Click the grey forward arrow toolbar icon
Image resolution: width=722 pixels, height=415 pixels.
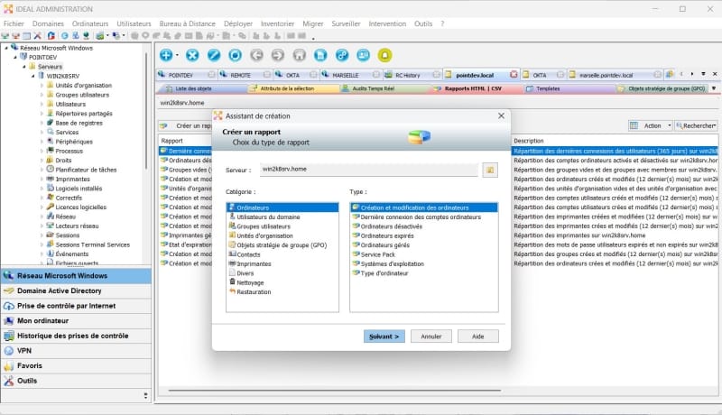pos(278,55)
